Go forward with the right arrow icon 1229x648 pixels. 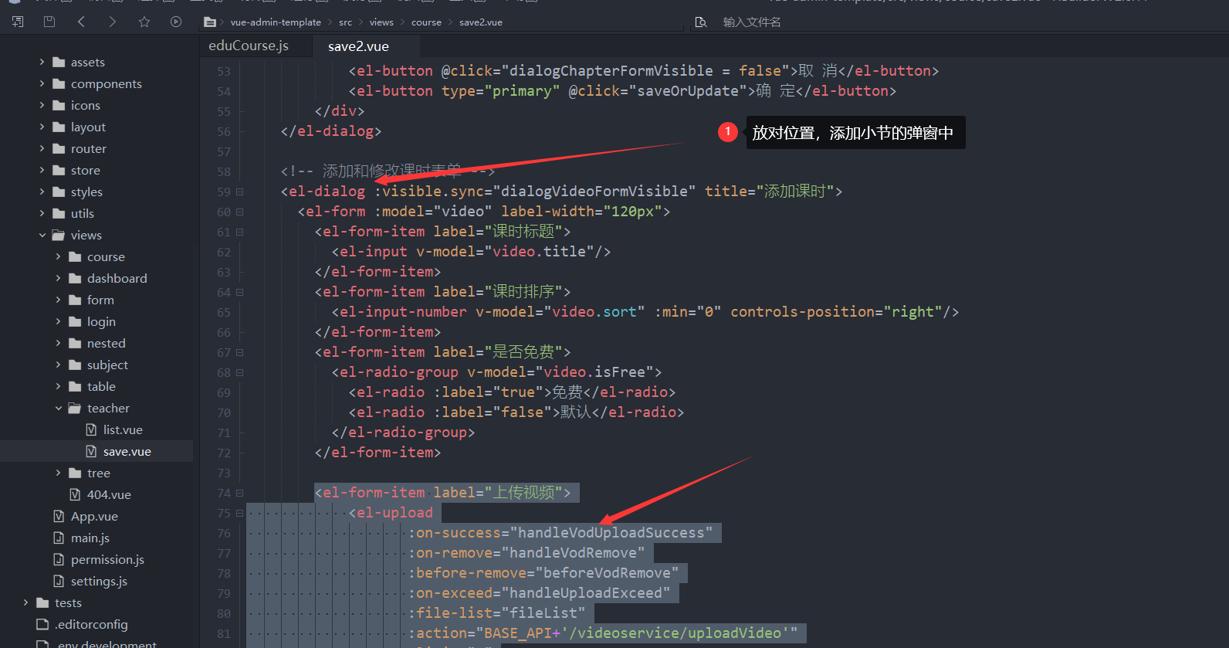113,22
